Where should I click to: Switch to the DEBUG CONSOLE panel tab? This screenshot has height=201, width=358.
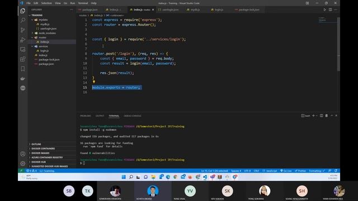pyautogui.click(x=133, y=116)
